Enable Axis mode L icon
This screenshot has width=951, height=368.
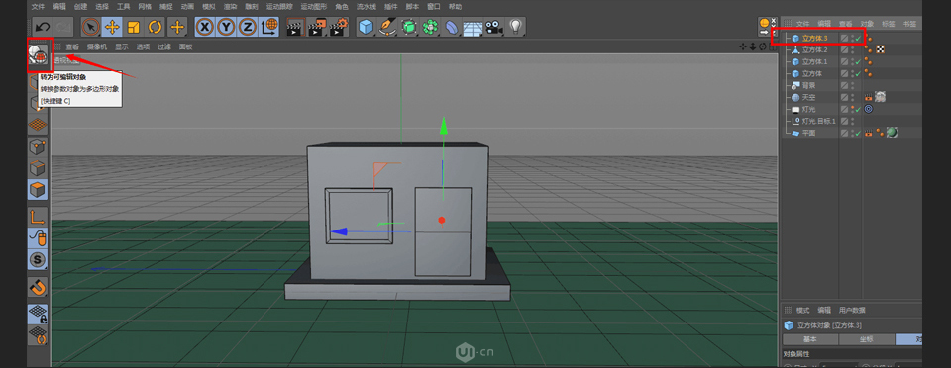[x=39, y=217]
